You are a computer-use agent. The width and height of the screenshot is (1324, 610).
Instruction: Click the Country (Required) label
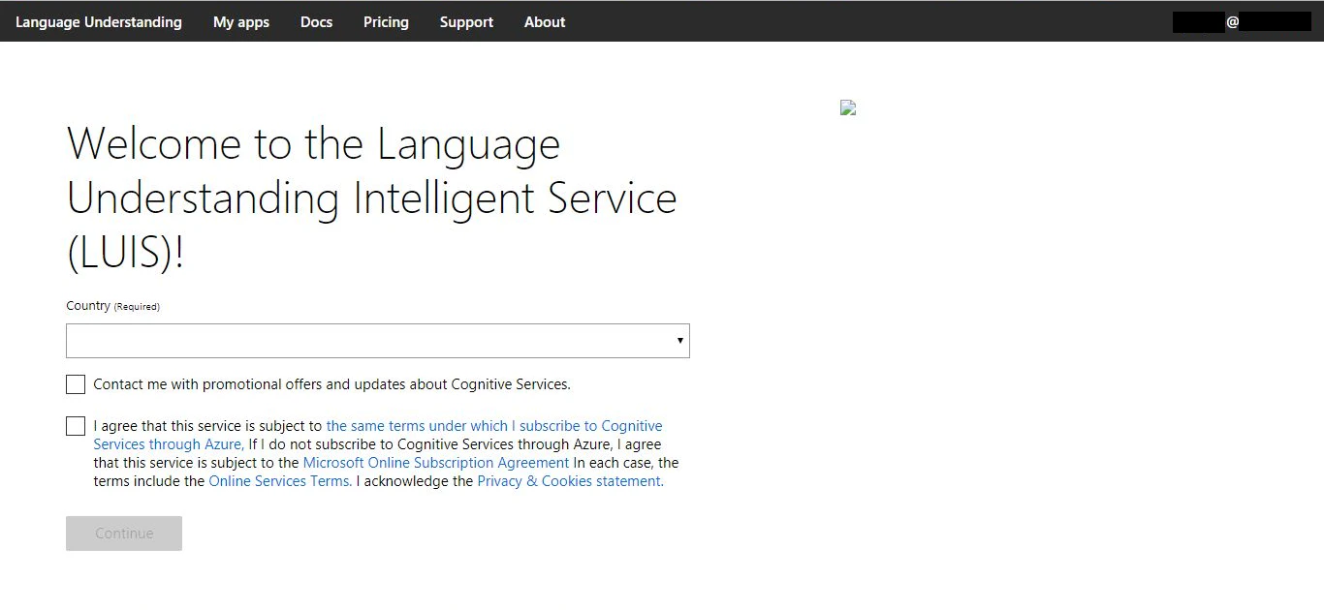point(112,306)
